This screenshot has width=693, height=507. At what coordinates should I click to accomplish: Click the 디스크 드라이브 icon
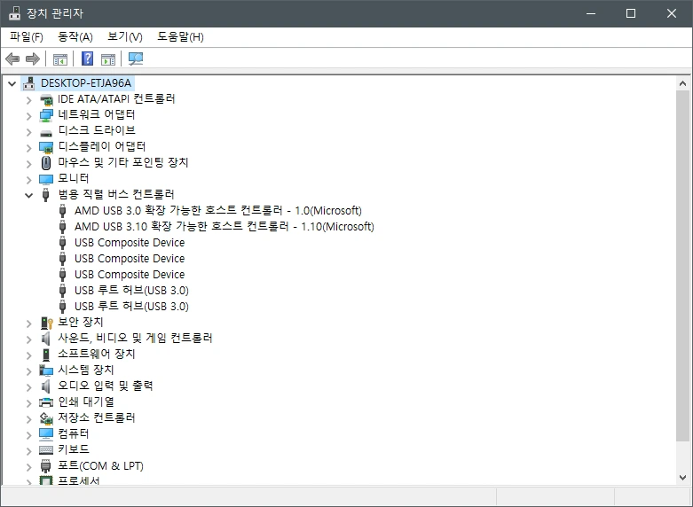[x=46, y=132]
